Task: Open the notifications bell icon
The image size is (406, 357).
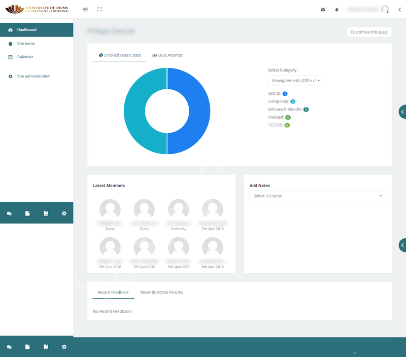Action: [336, 10]
